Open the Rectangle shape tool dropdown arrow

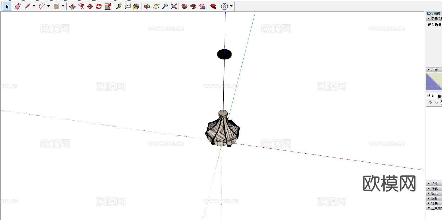pyautogui.click(x=63, y=6)
